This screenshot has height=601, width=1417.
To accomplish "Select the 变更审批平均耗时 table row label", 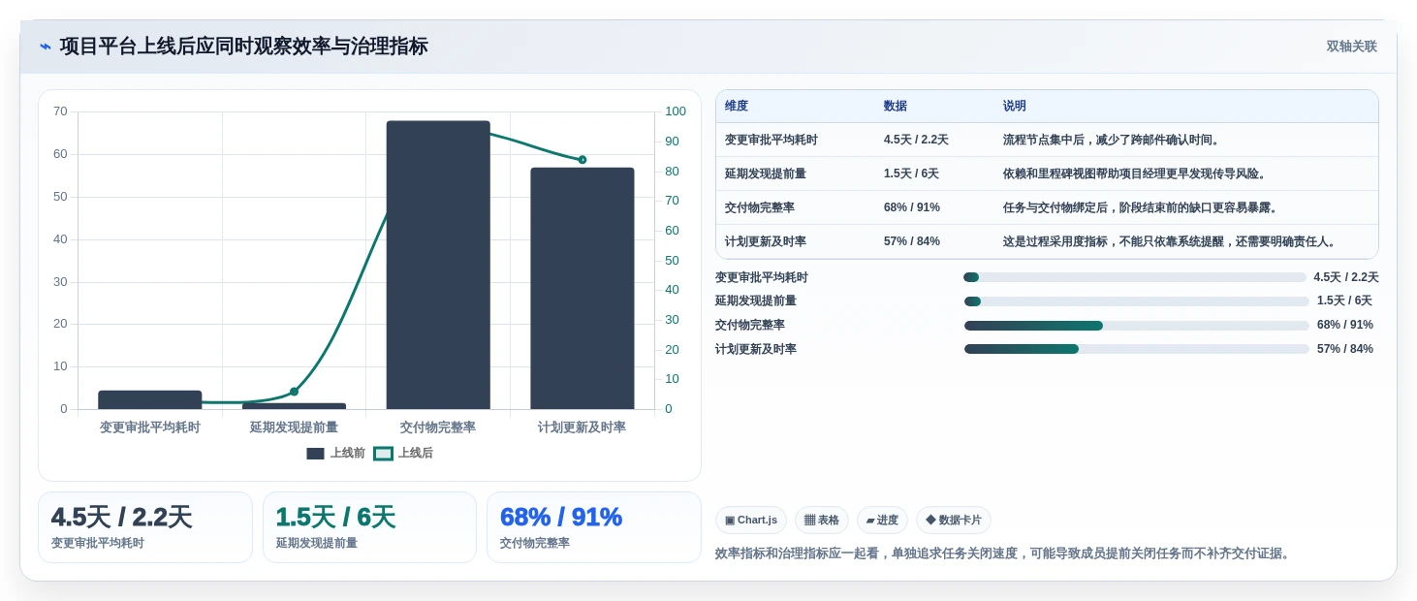I will tap(771, 140).
